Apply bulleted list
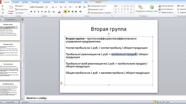Image resolution: width=186 pixels, height=104 pixels. click(x=65, y=7)
